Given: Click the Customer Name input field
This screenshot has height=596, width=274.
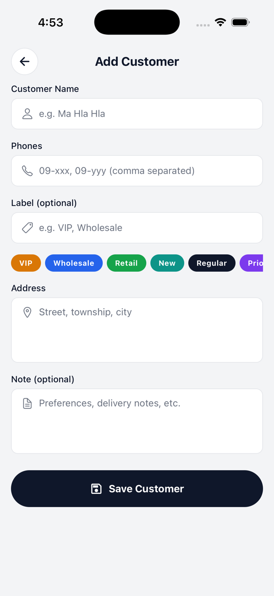Looking at the screenshot, I should (x=137, y=114).
